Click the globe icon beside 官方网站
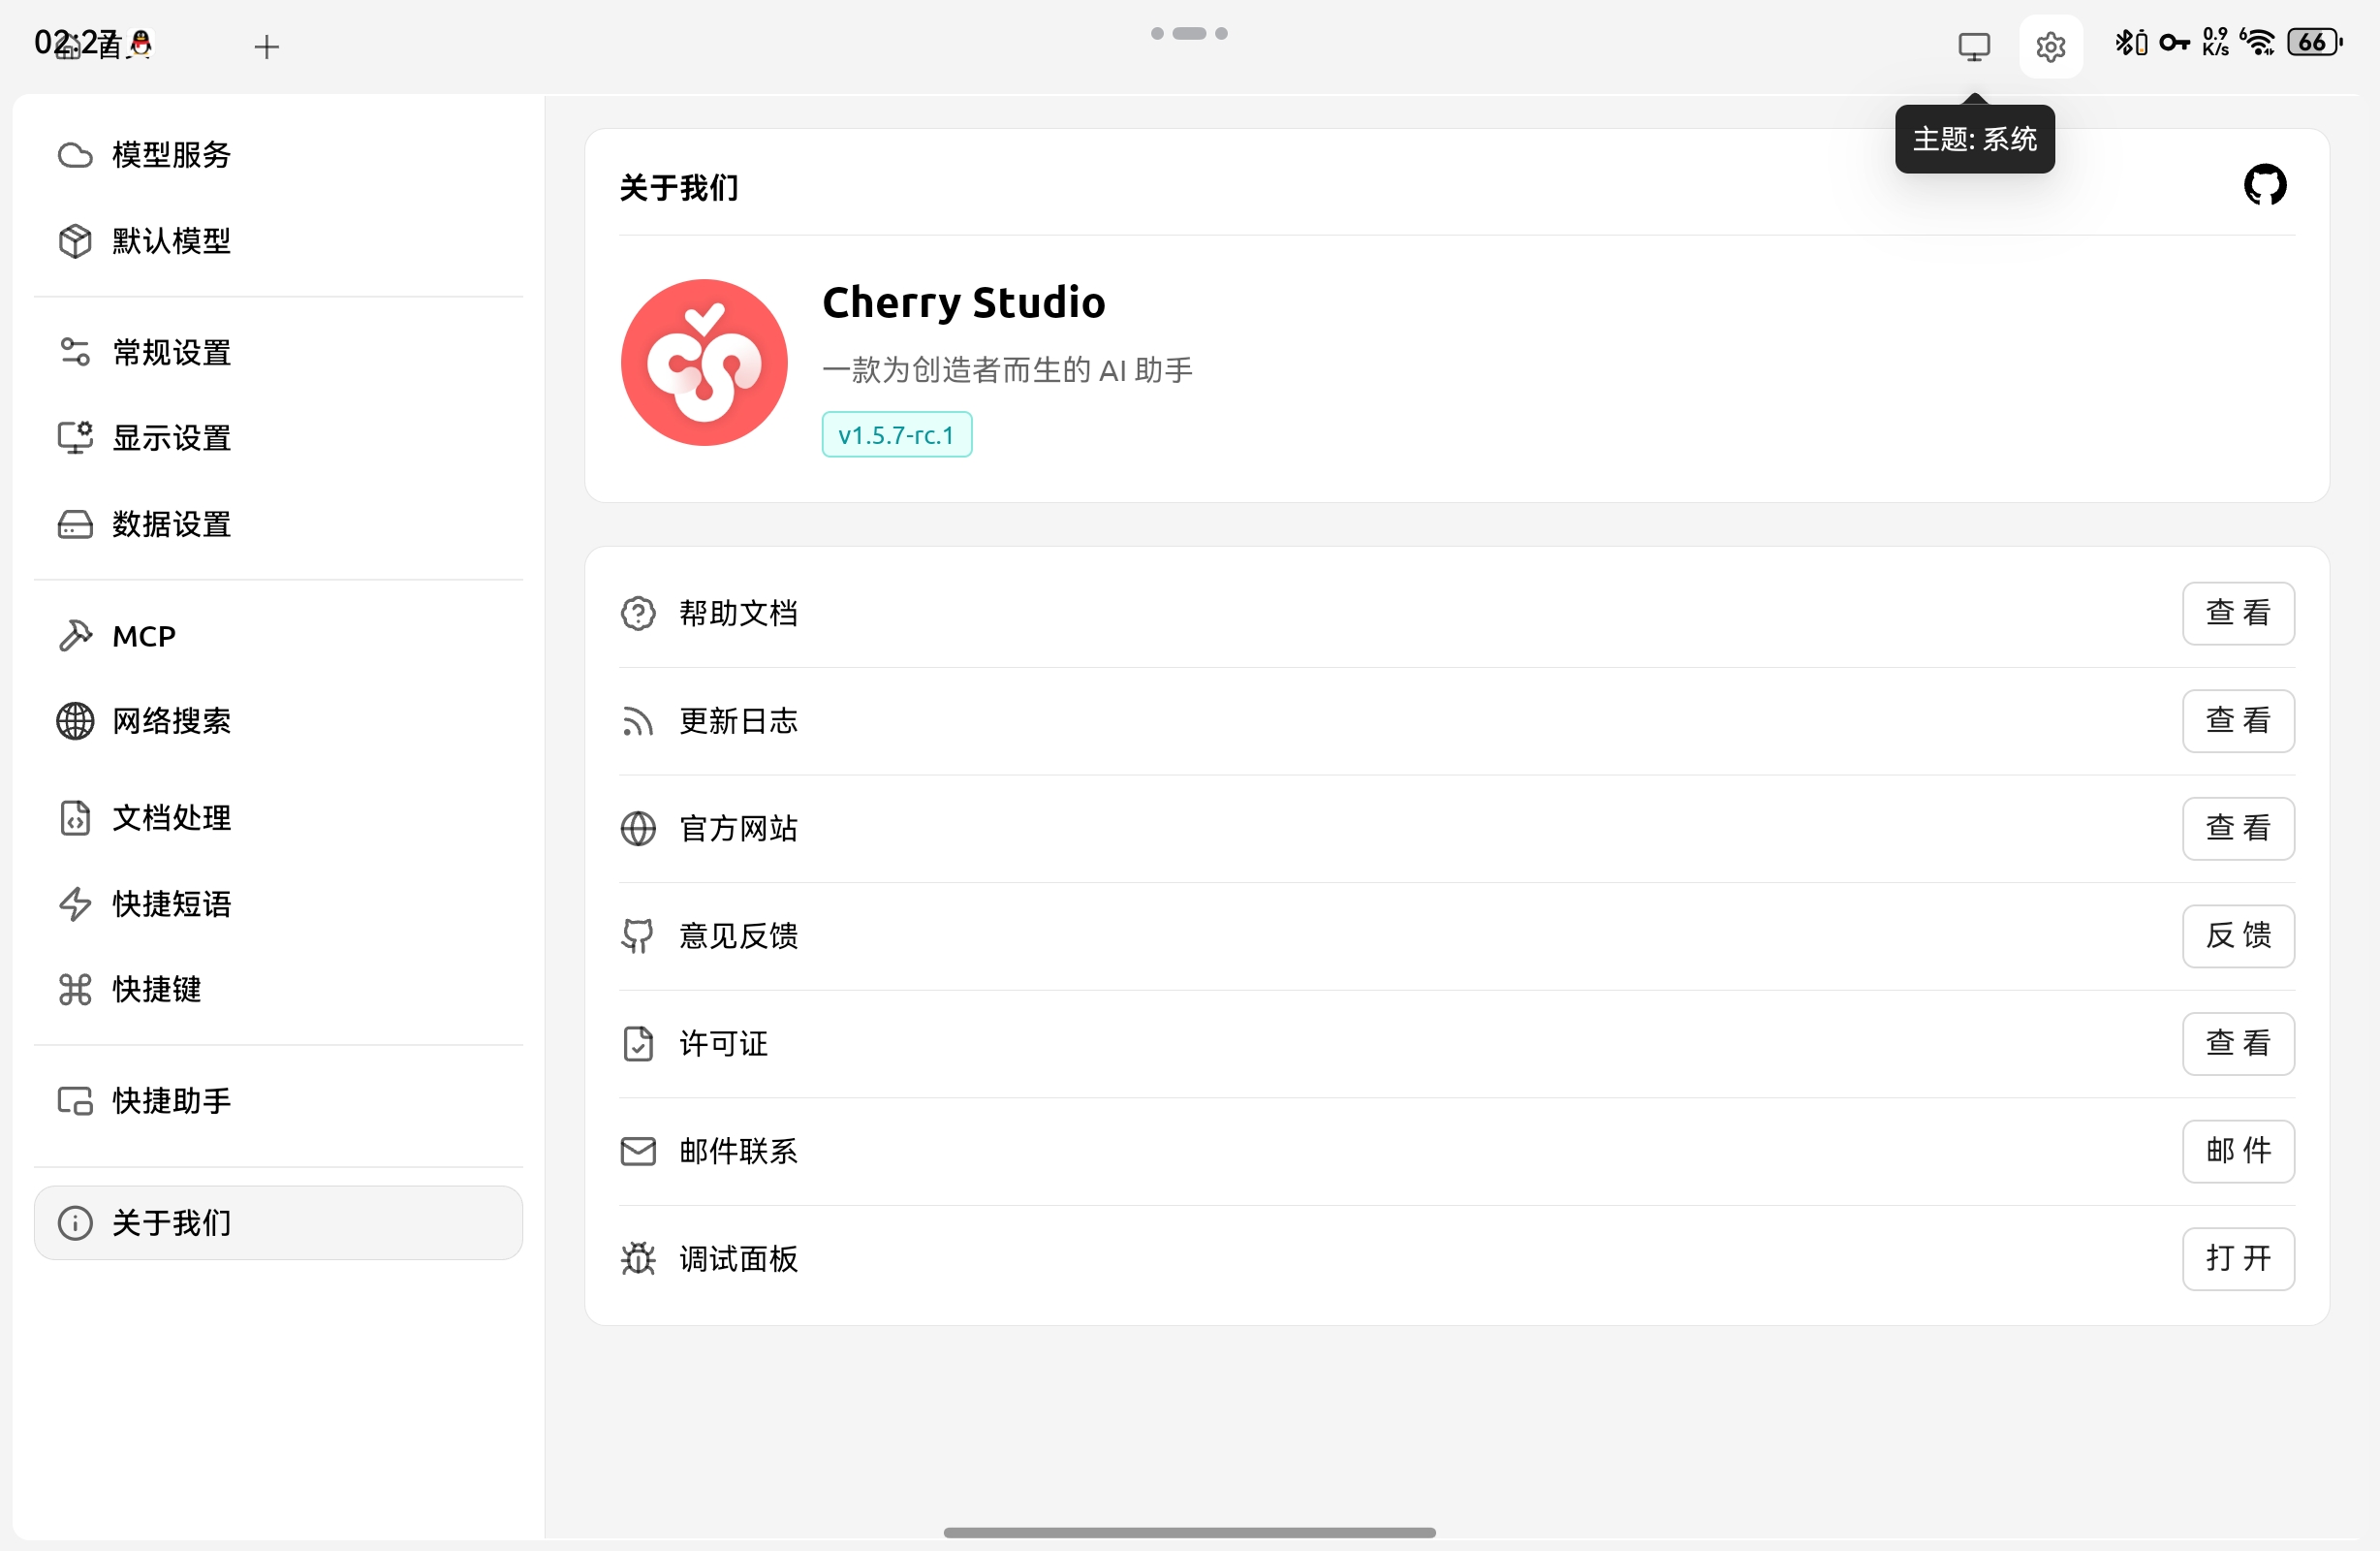 point(638,829)
